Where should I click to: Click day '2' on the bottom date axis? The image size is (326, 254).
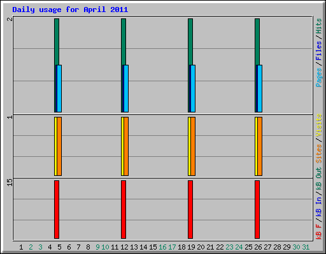pyautogui.click(x=31, y=247)
